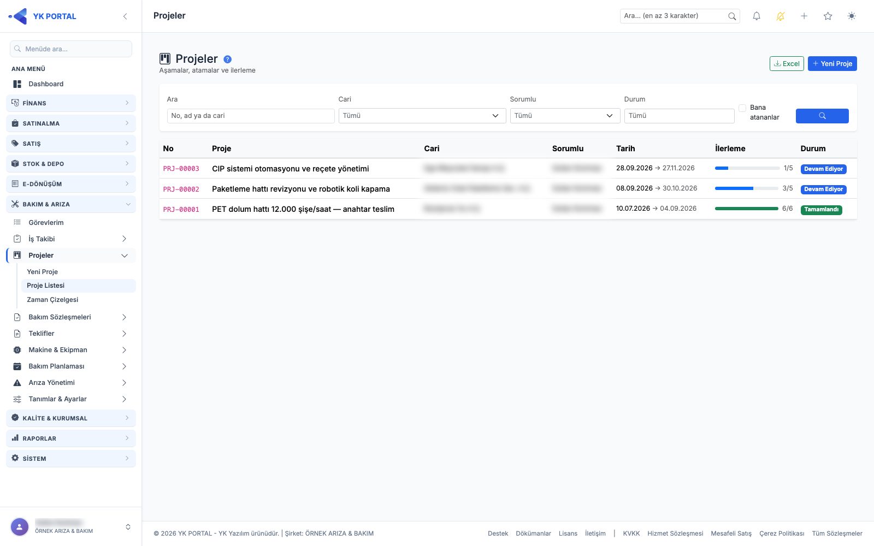Open Destek footer link
Viewport: 874px width, 546px height.
(x=498, y=533)
